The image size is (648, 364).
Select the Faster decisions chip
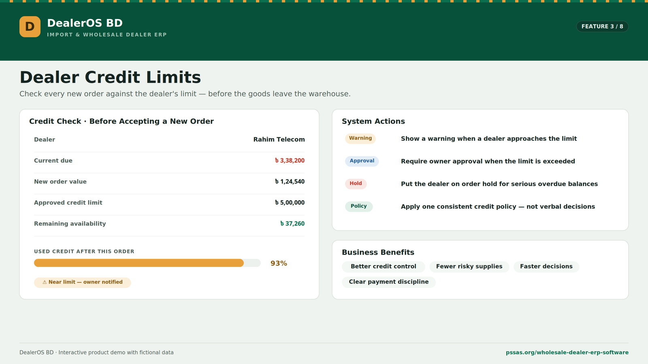click(x=546, y=267)
